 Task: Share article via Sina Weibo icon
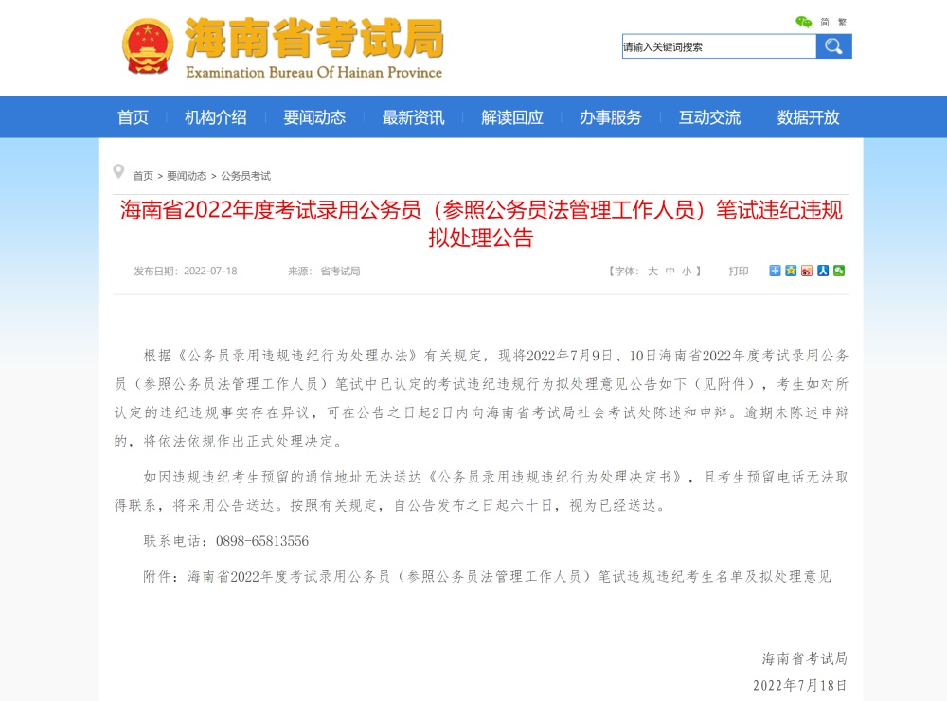pyautogui.click(x=807, y=271)
